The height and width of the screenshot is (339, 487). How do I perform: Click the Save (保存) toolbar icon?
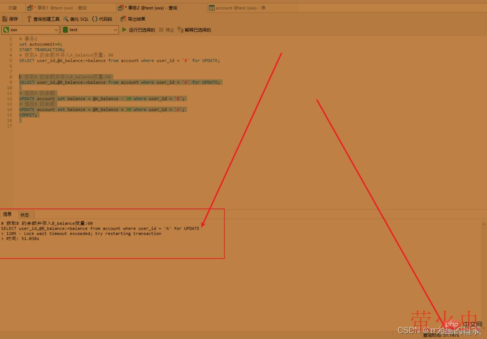coord(5,19)
